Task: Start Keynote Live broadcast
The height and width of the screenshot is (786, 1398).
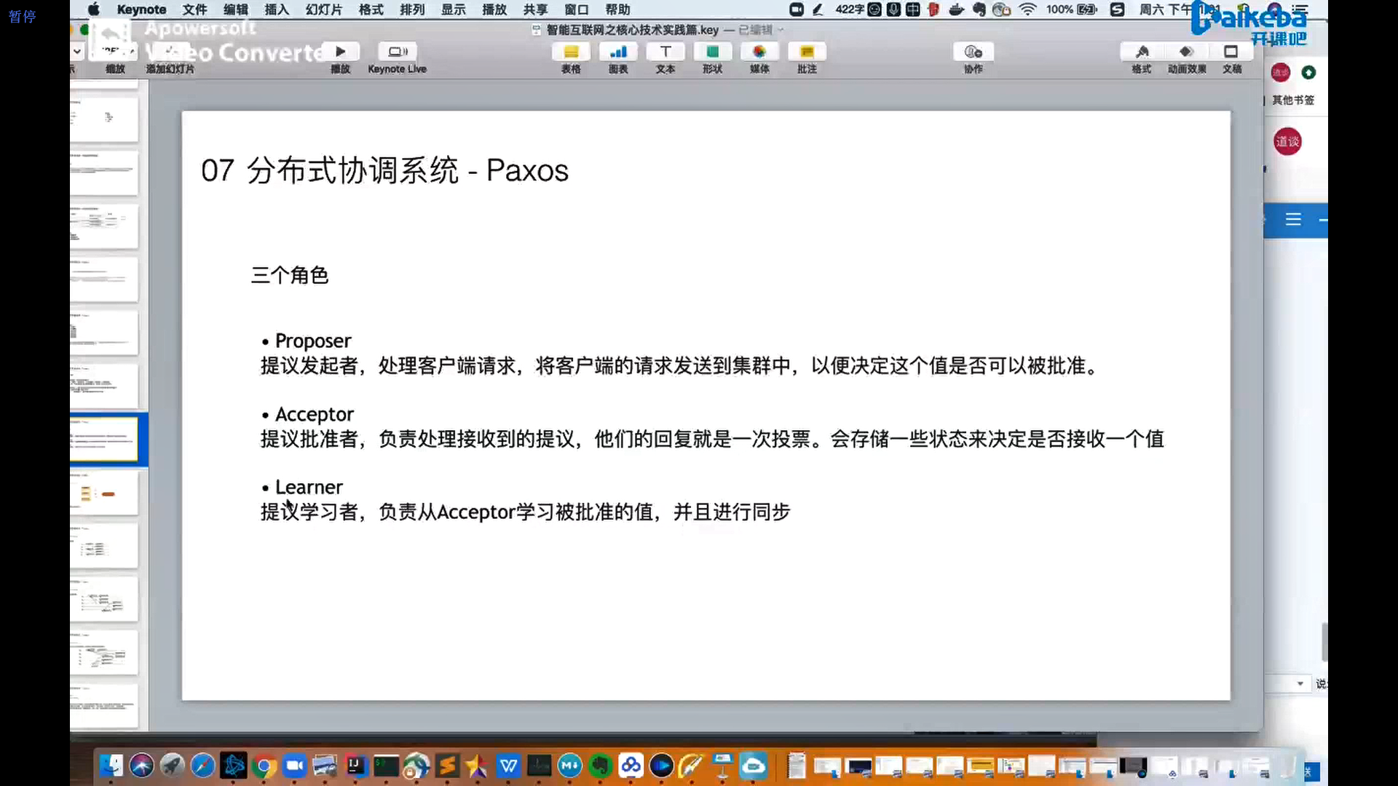Action: 397,52
